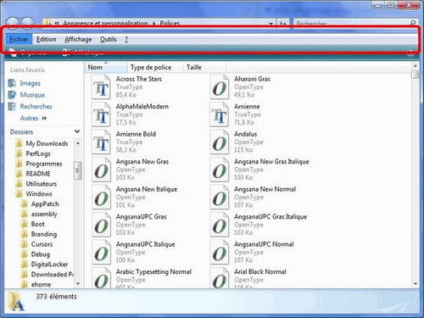Select Angsana New Italique font icon

[x=101, y=197]
